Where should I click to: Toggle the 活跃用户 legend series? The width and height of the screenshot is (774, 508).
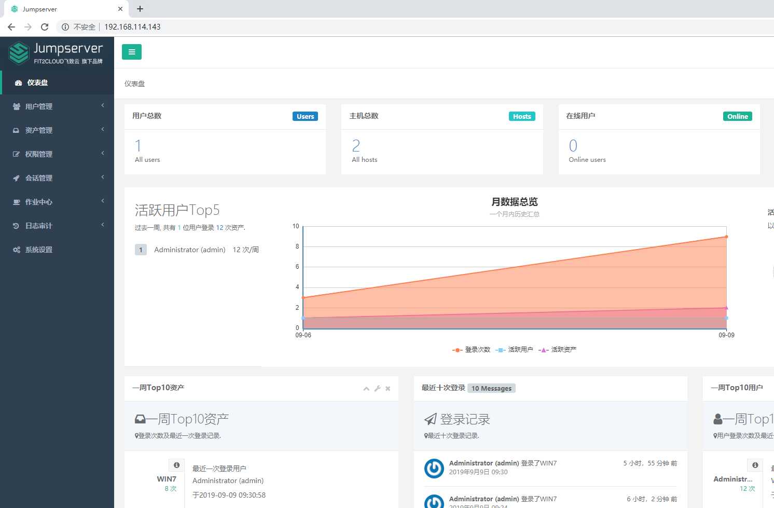(x=514, y=350)
